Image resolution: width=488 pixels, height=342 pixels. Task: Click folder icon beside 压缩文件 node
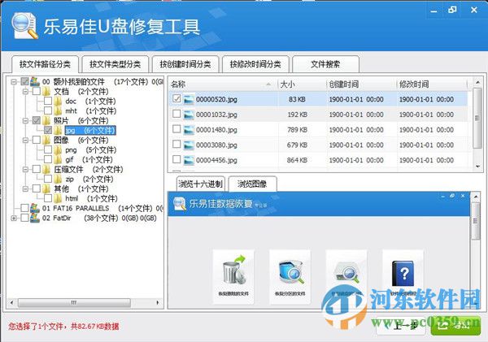(x=46, y=170)
